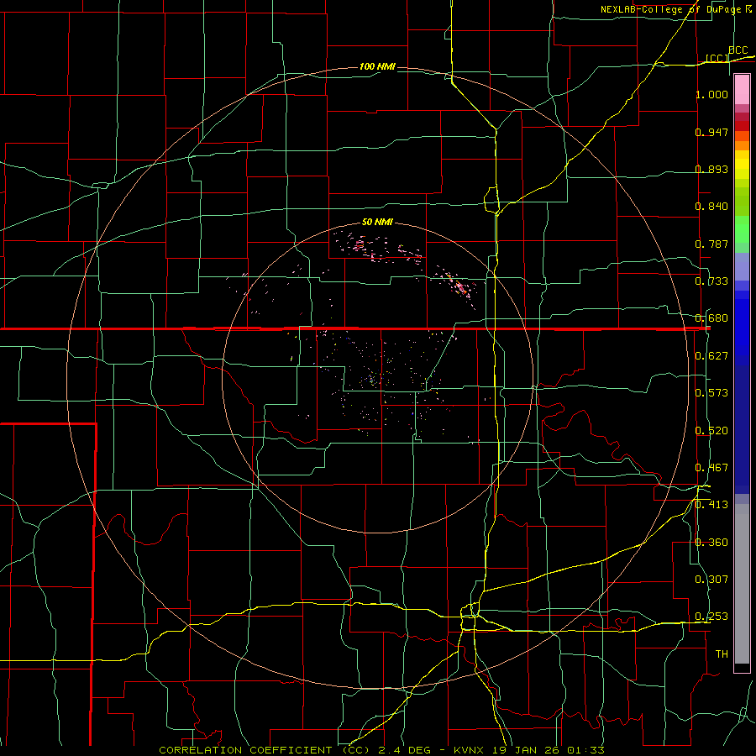The image size is (756, 756).
Task: Click the NEXLAB-College of DuPage credit text
Action: [x=676, y=9]
